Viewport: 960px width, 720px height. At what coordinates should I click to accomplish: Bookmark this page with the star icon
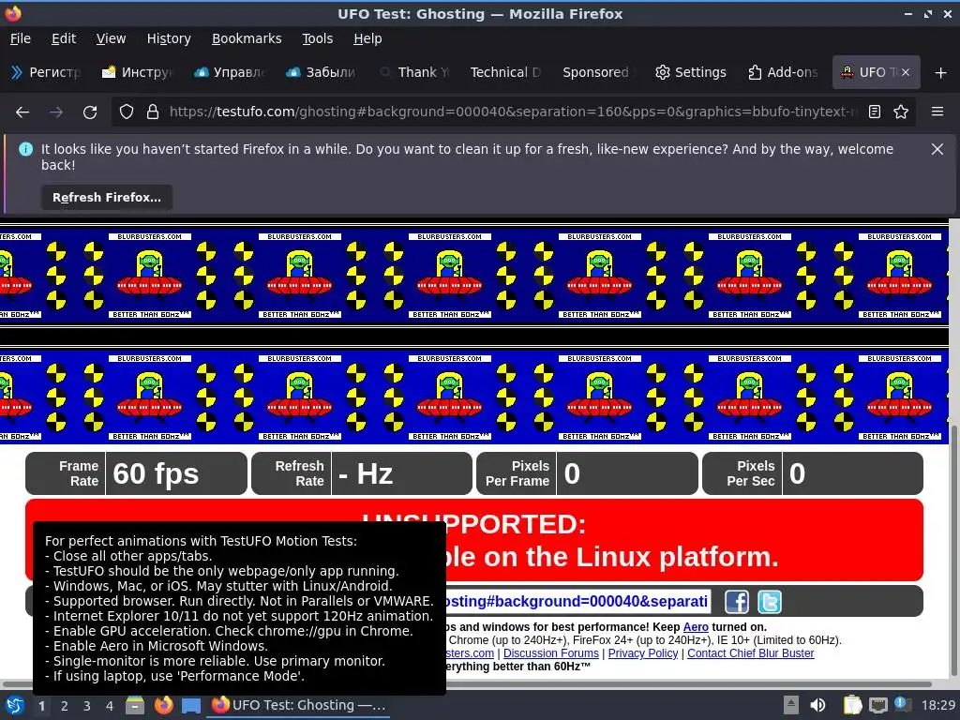coord(901,112)
